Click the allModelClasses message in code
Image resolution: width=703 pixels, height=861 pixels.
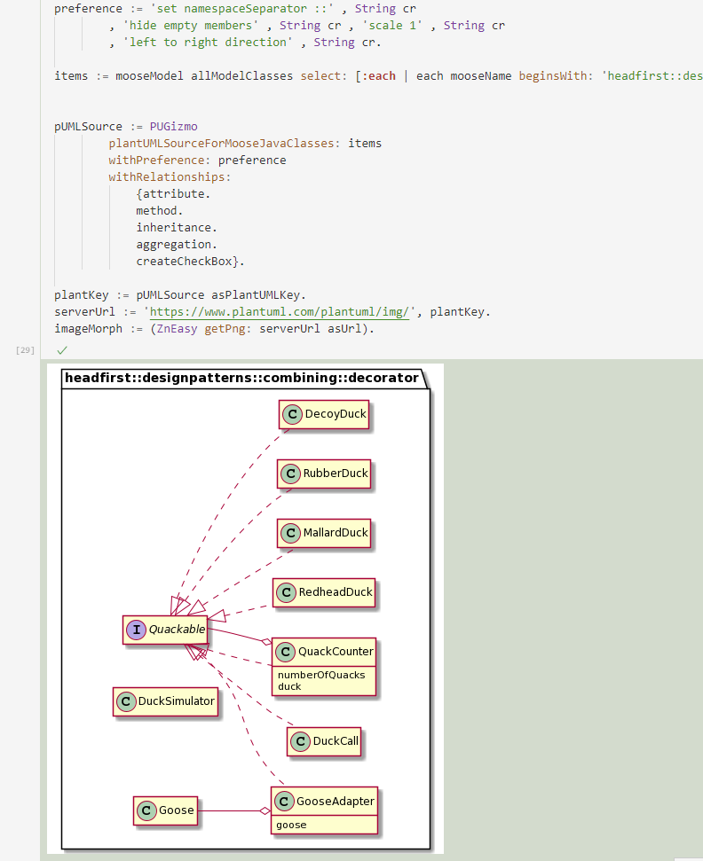click(241, 75)
